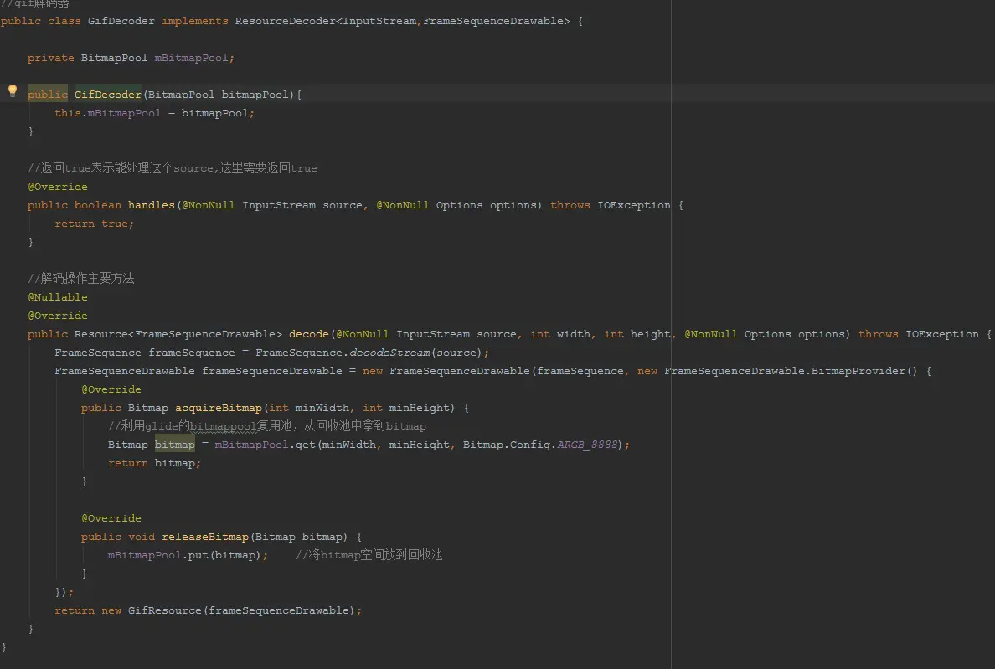995x669 pixels.
Task: Click the @Override above releaseBitmap
Action: [111, 518]
